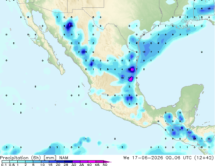Select the 10–15 mm legend swatch
Screen dimensions: 215x166
click(45, 162)
